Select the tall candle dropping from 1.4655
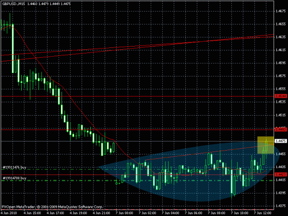The width and height of the screenshot is (288, 216). [13, 48]
